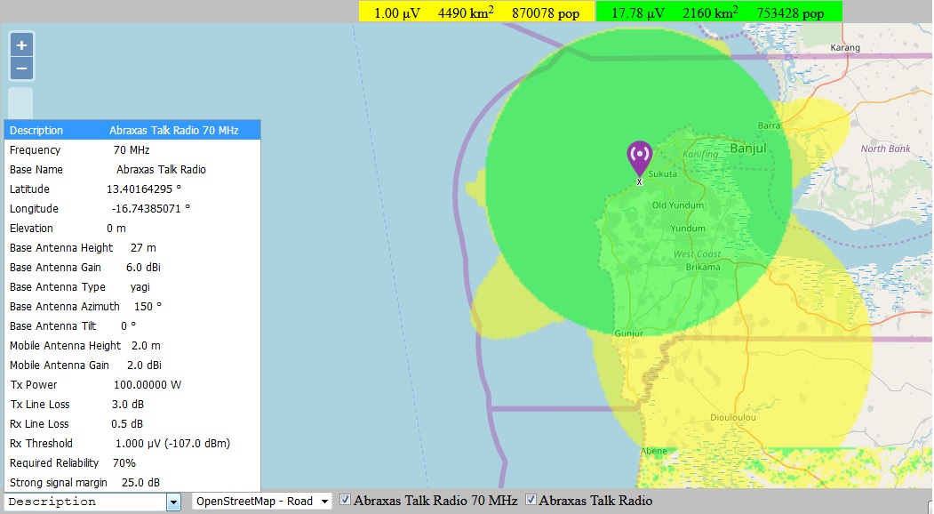The image size is (934, 514).
Task: Open the Description parameter dropdown arrow
Action: [x=173, y=502]
